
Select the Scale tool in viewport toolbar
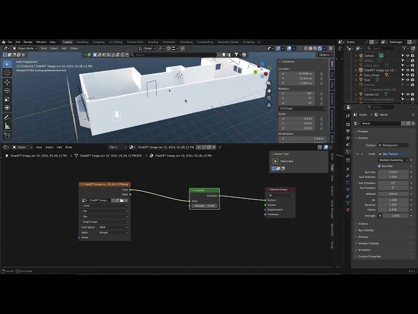pos(7,99)
